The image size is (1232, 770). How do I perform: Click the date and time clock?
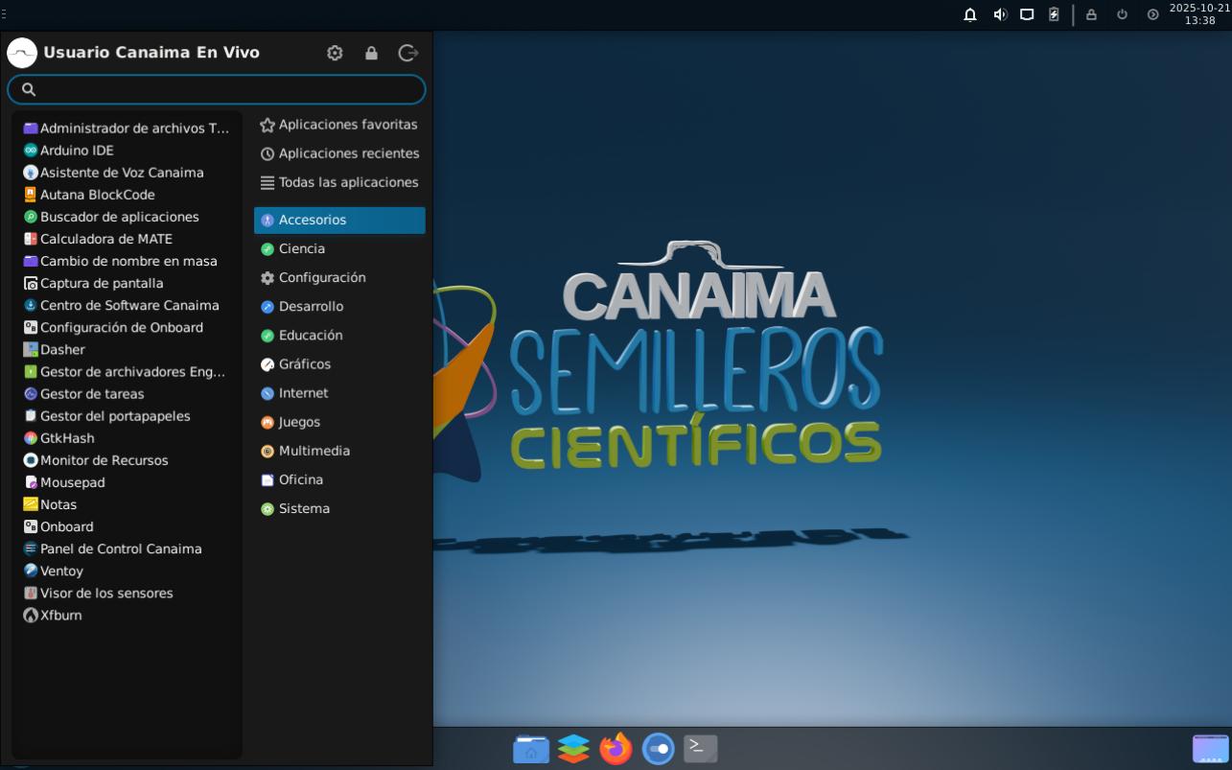tap(1198, 14)
